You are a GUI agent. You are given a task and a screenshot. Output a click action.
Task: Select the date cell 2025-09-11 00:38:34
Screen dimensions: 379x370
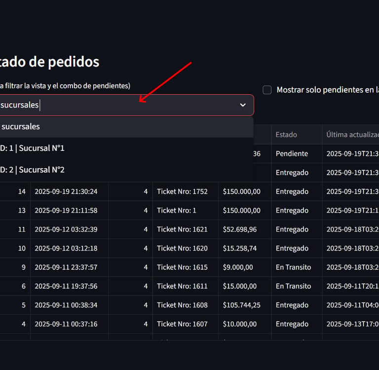[x=69, y=305]
